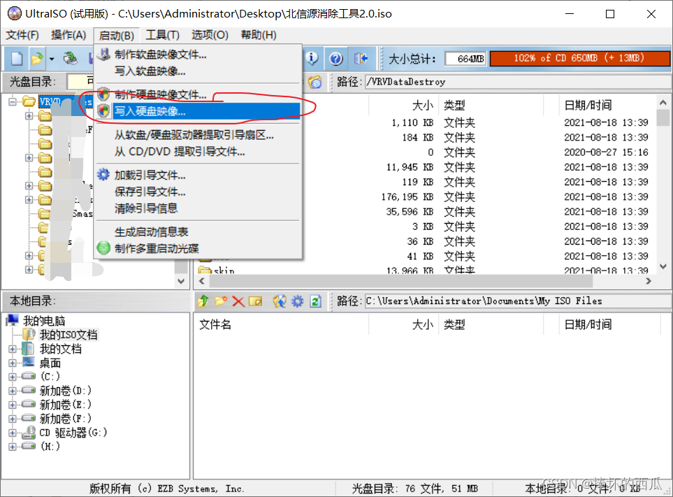The height and width of the screenshot is (497, 673).
Task: Open the dropdown arrow beside Open icon
Action: [52, 59]
